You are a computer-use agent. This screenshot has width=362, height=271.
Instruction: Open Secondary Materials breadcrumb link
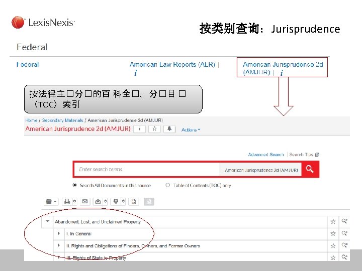[62, 120]
